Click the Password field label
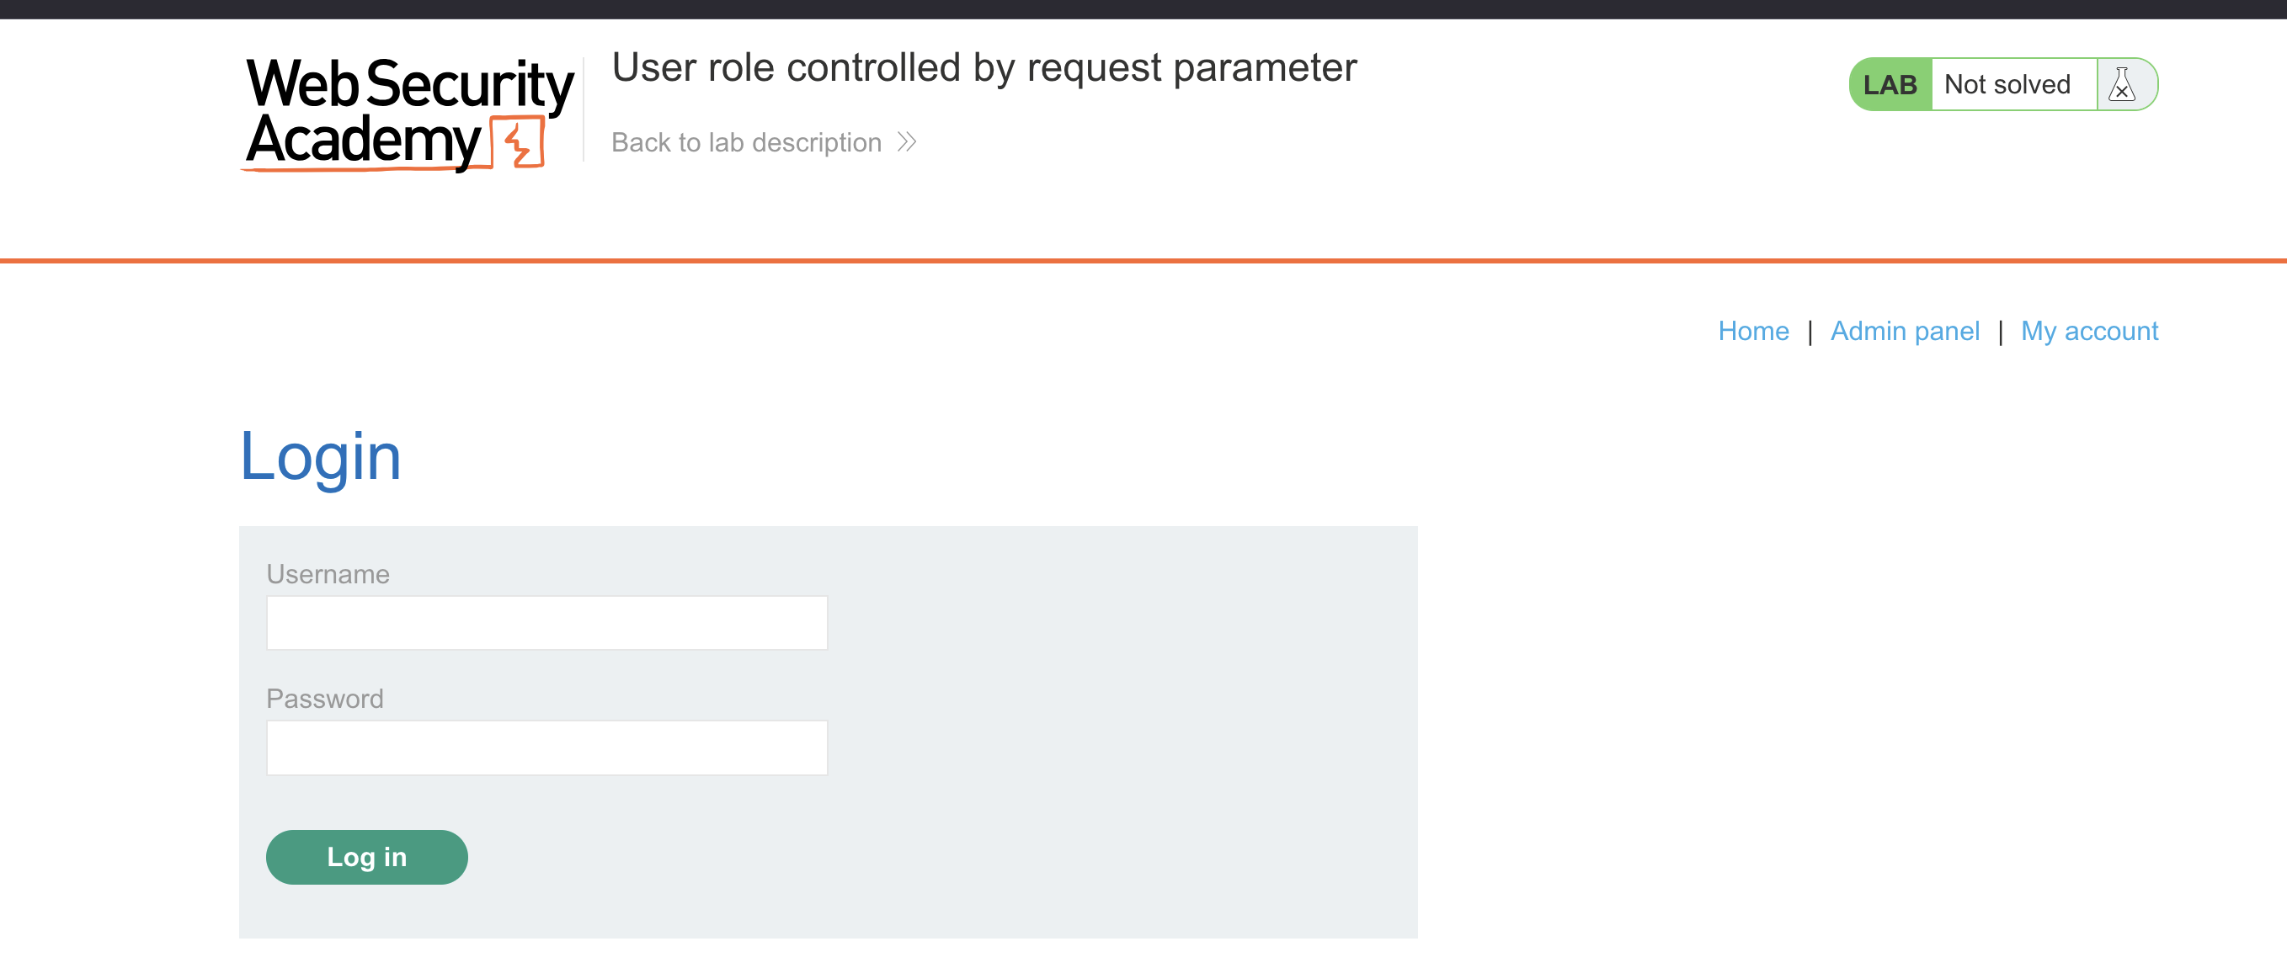This screenshot has height=968, width=2287. (x=325, y=699)
